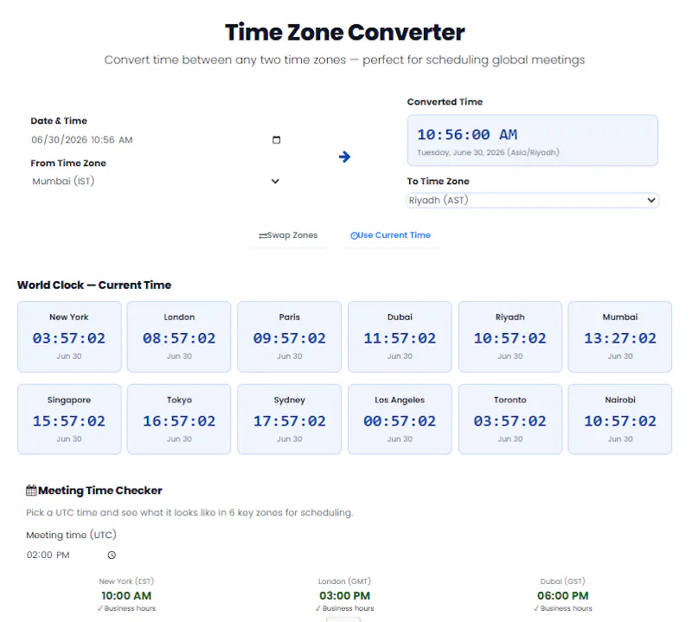
Task: Click the 10:00 AM New York meeting time
Action: pos(126,596)
